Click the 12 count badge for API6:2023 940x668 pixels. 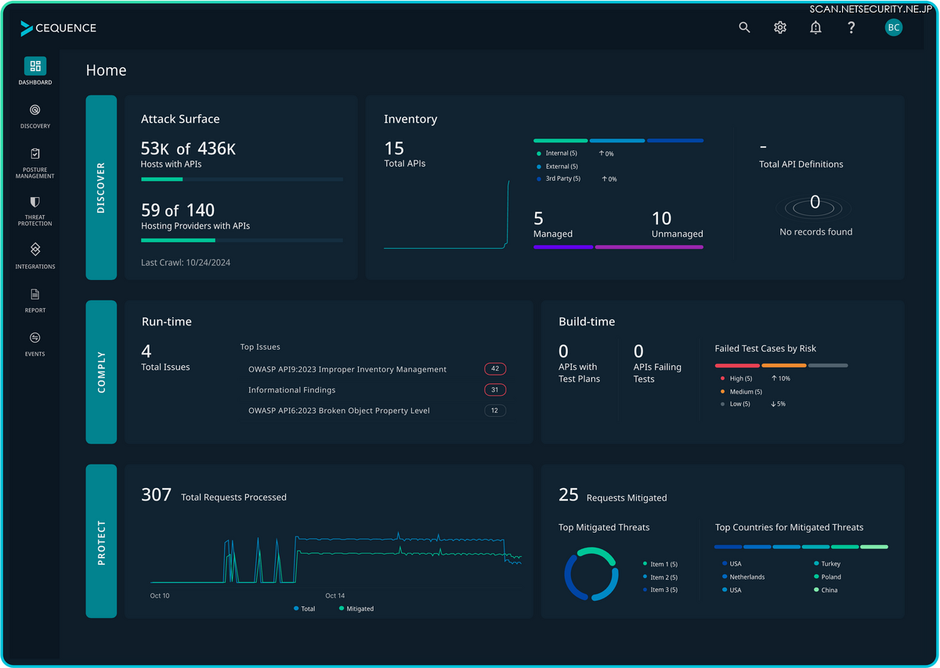pyautogui.click(x=495, y=411)
